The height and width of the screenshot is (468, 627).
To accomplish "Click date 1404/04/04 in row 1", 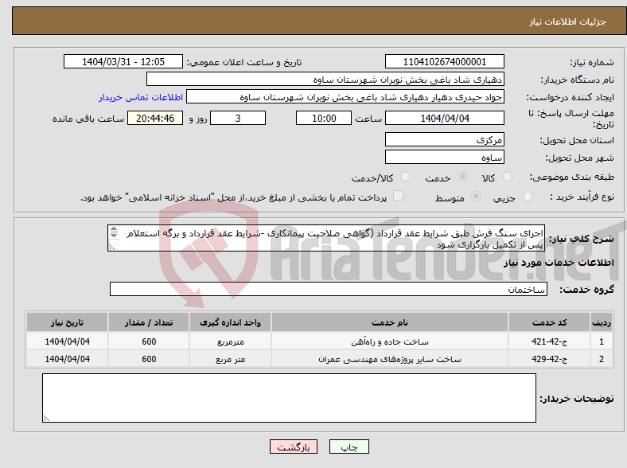I will point(67,341).
